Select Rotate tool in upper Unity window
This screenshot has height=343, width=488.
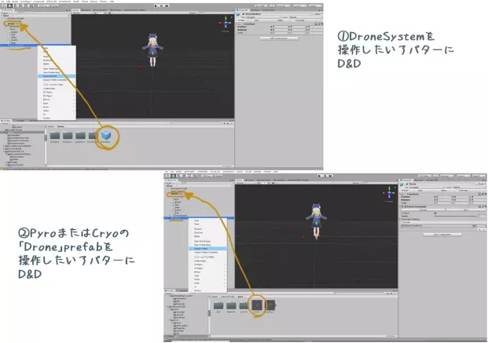click(15, 5)
